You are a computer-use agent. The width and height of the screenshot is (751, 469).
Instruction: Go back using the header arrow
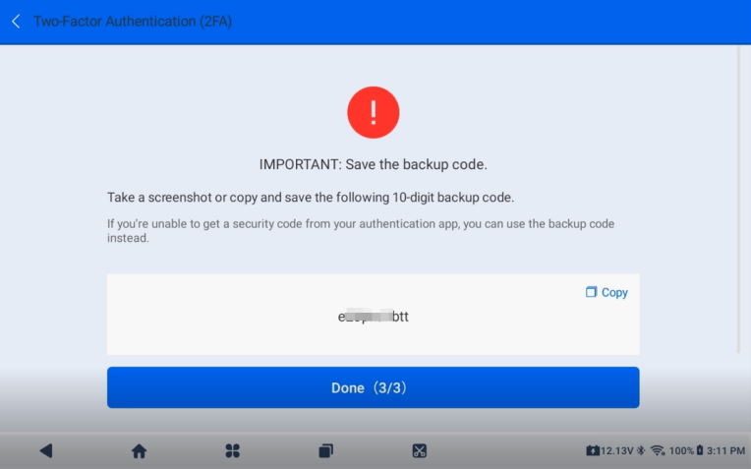(16, 21)
